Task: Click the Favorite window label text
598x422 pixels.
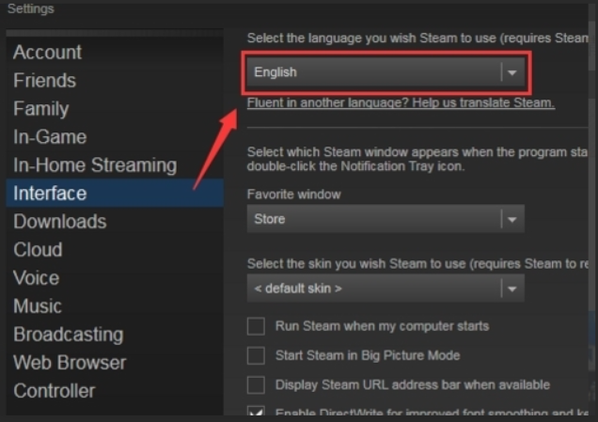Action: click(x=293, y=195)
